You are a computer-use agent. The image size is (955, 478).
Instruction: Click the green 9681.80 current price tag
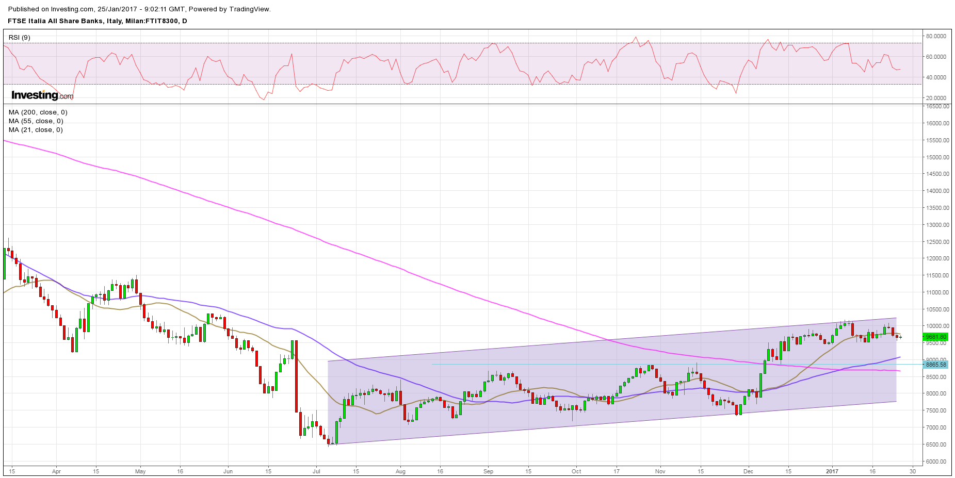(x=935, y=337)
